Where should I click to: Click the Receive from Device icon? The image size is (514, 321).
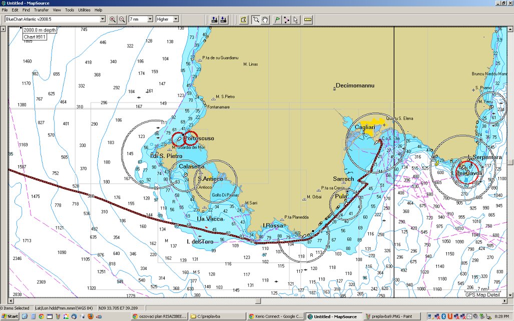[x=223, y=19]
